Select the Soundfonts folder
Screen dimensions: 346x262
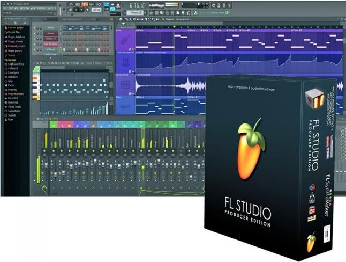[12, 111]
